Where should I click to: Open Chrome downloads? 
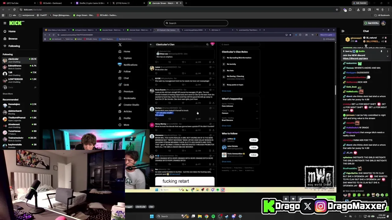point(358,9)
